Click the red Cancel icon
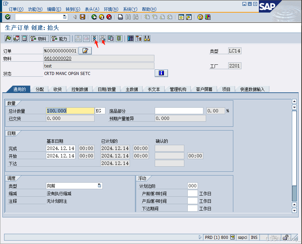 click(x=109, y=17)
